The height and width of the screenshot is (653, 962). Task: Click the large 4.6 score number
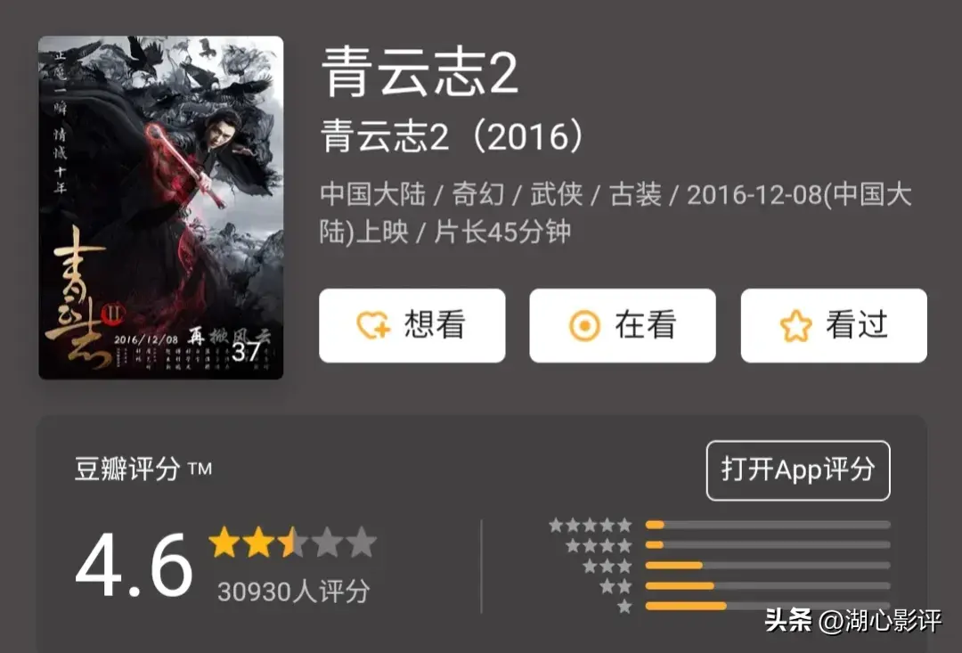134,566
